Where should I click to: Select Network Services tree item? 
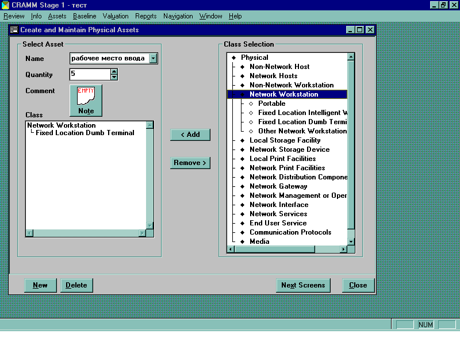point(278,214)
